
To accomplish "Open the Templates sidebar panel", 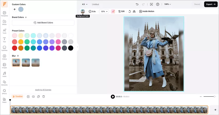I will [4, 14].
